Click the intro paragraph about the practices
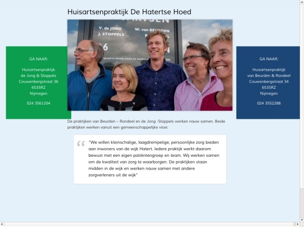The height and width of the screenshot is (228, 304). coord(146,124)
